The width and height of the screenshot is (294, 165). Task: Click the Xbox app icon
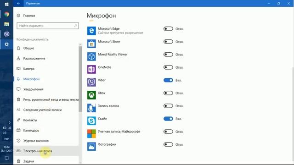point(91,95)
